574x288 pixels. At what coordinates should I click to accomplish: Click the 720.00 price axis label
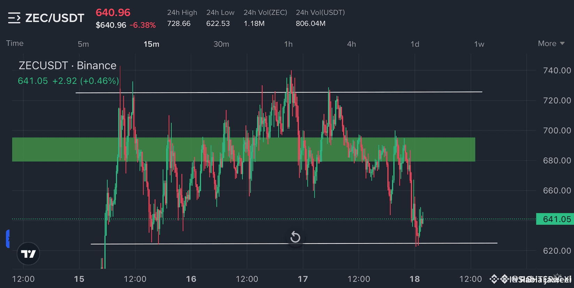coord(557,101)
